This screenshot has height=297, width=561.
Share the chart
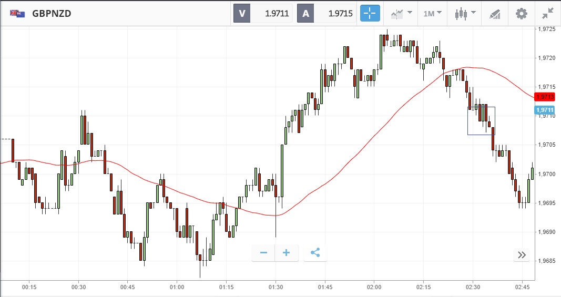315,253
